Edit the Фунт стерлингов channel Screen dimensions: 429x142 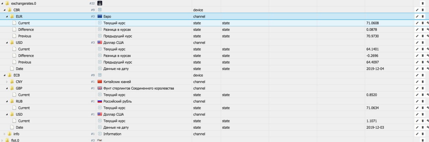[x=417, y=88]
